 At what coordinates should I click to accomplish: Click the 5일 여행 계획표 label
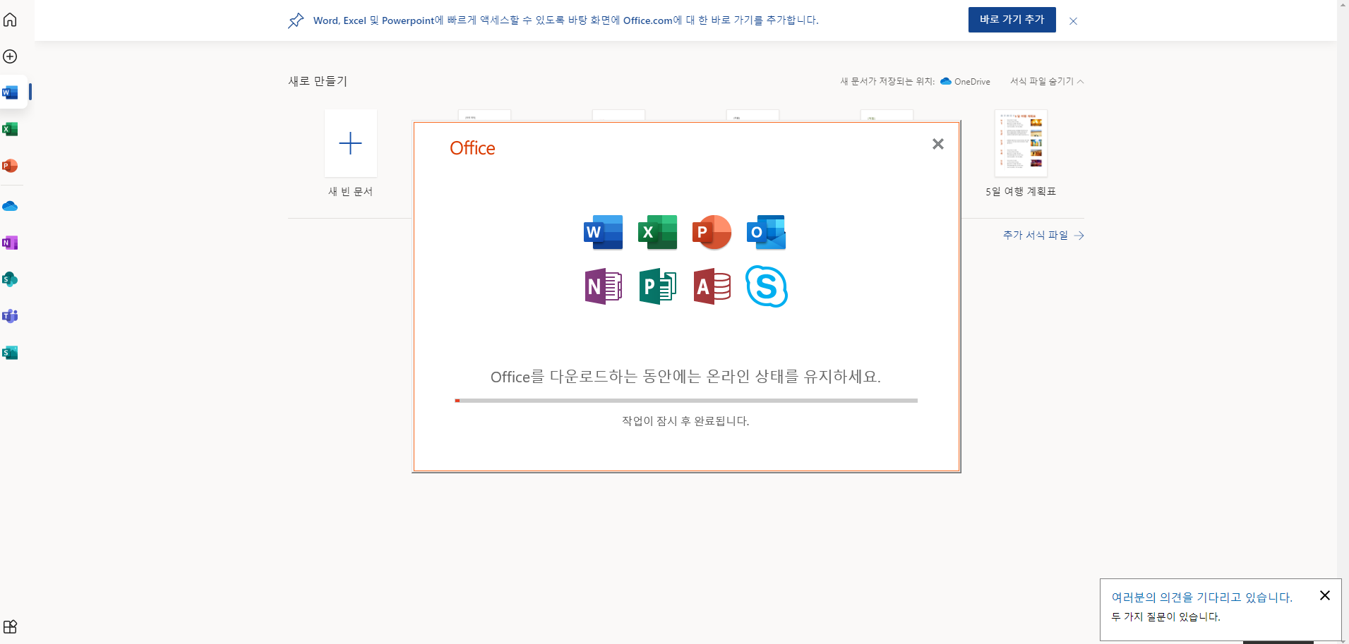pos(1021,191)
